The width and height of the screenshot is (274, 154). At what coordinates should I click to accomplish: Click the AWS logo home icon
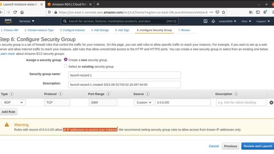[8, 21]
